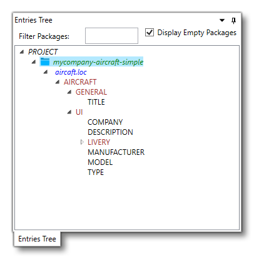Collapse the GENERAL node arrow
Screen dimensions: 254x259
point(69,92)
